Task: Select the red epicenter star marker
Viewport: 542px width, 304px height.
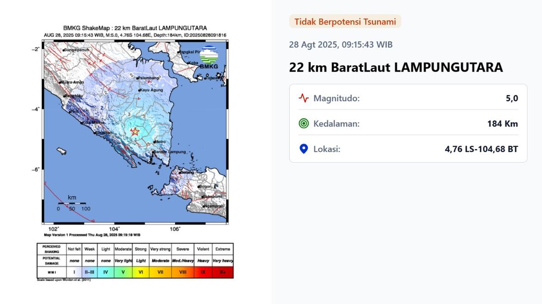Action: (x=135, y=132)
